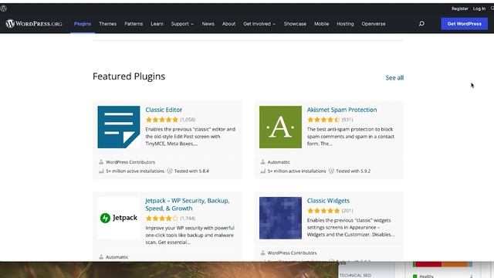Open the Learn menu item
This screenshot has width=494, height=278.
pyautogui.click(x=157, y=24)
